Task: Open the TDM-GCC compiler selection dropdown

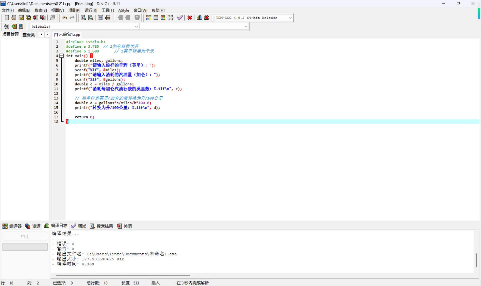Action: [x=290, y=18]
